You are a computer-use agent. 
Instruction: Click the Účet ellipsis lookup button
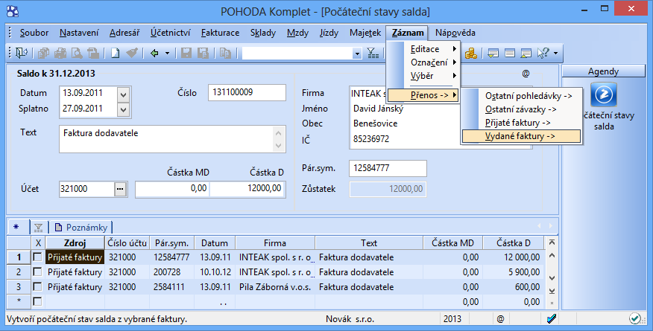pos(120,189)
